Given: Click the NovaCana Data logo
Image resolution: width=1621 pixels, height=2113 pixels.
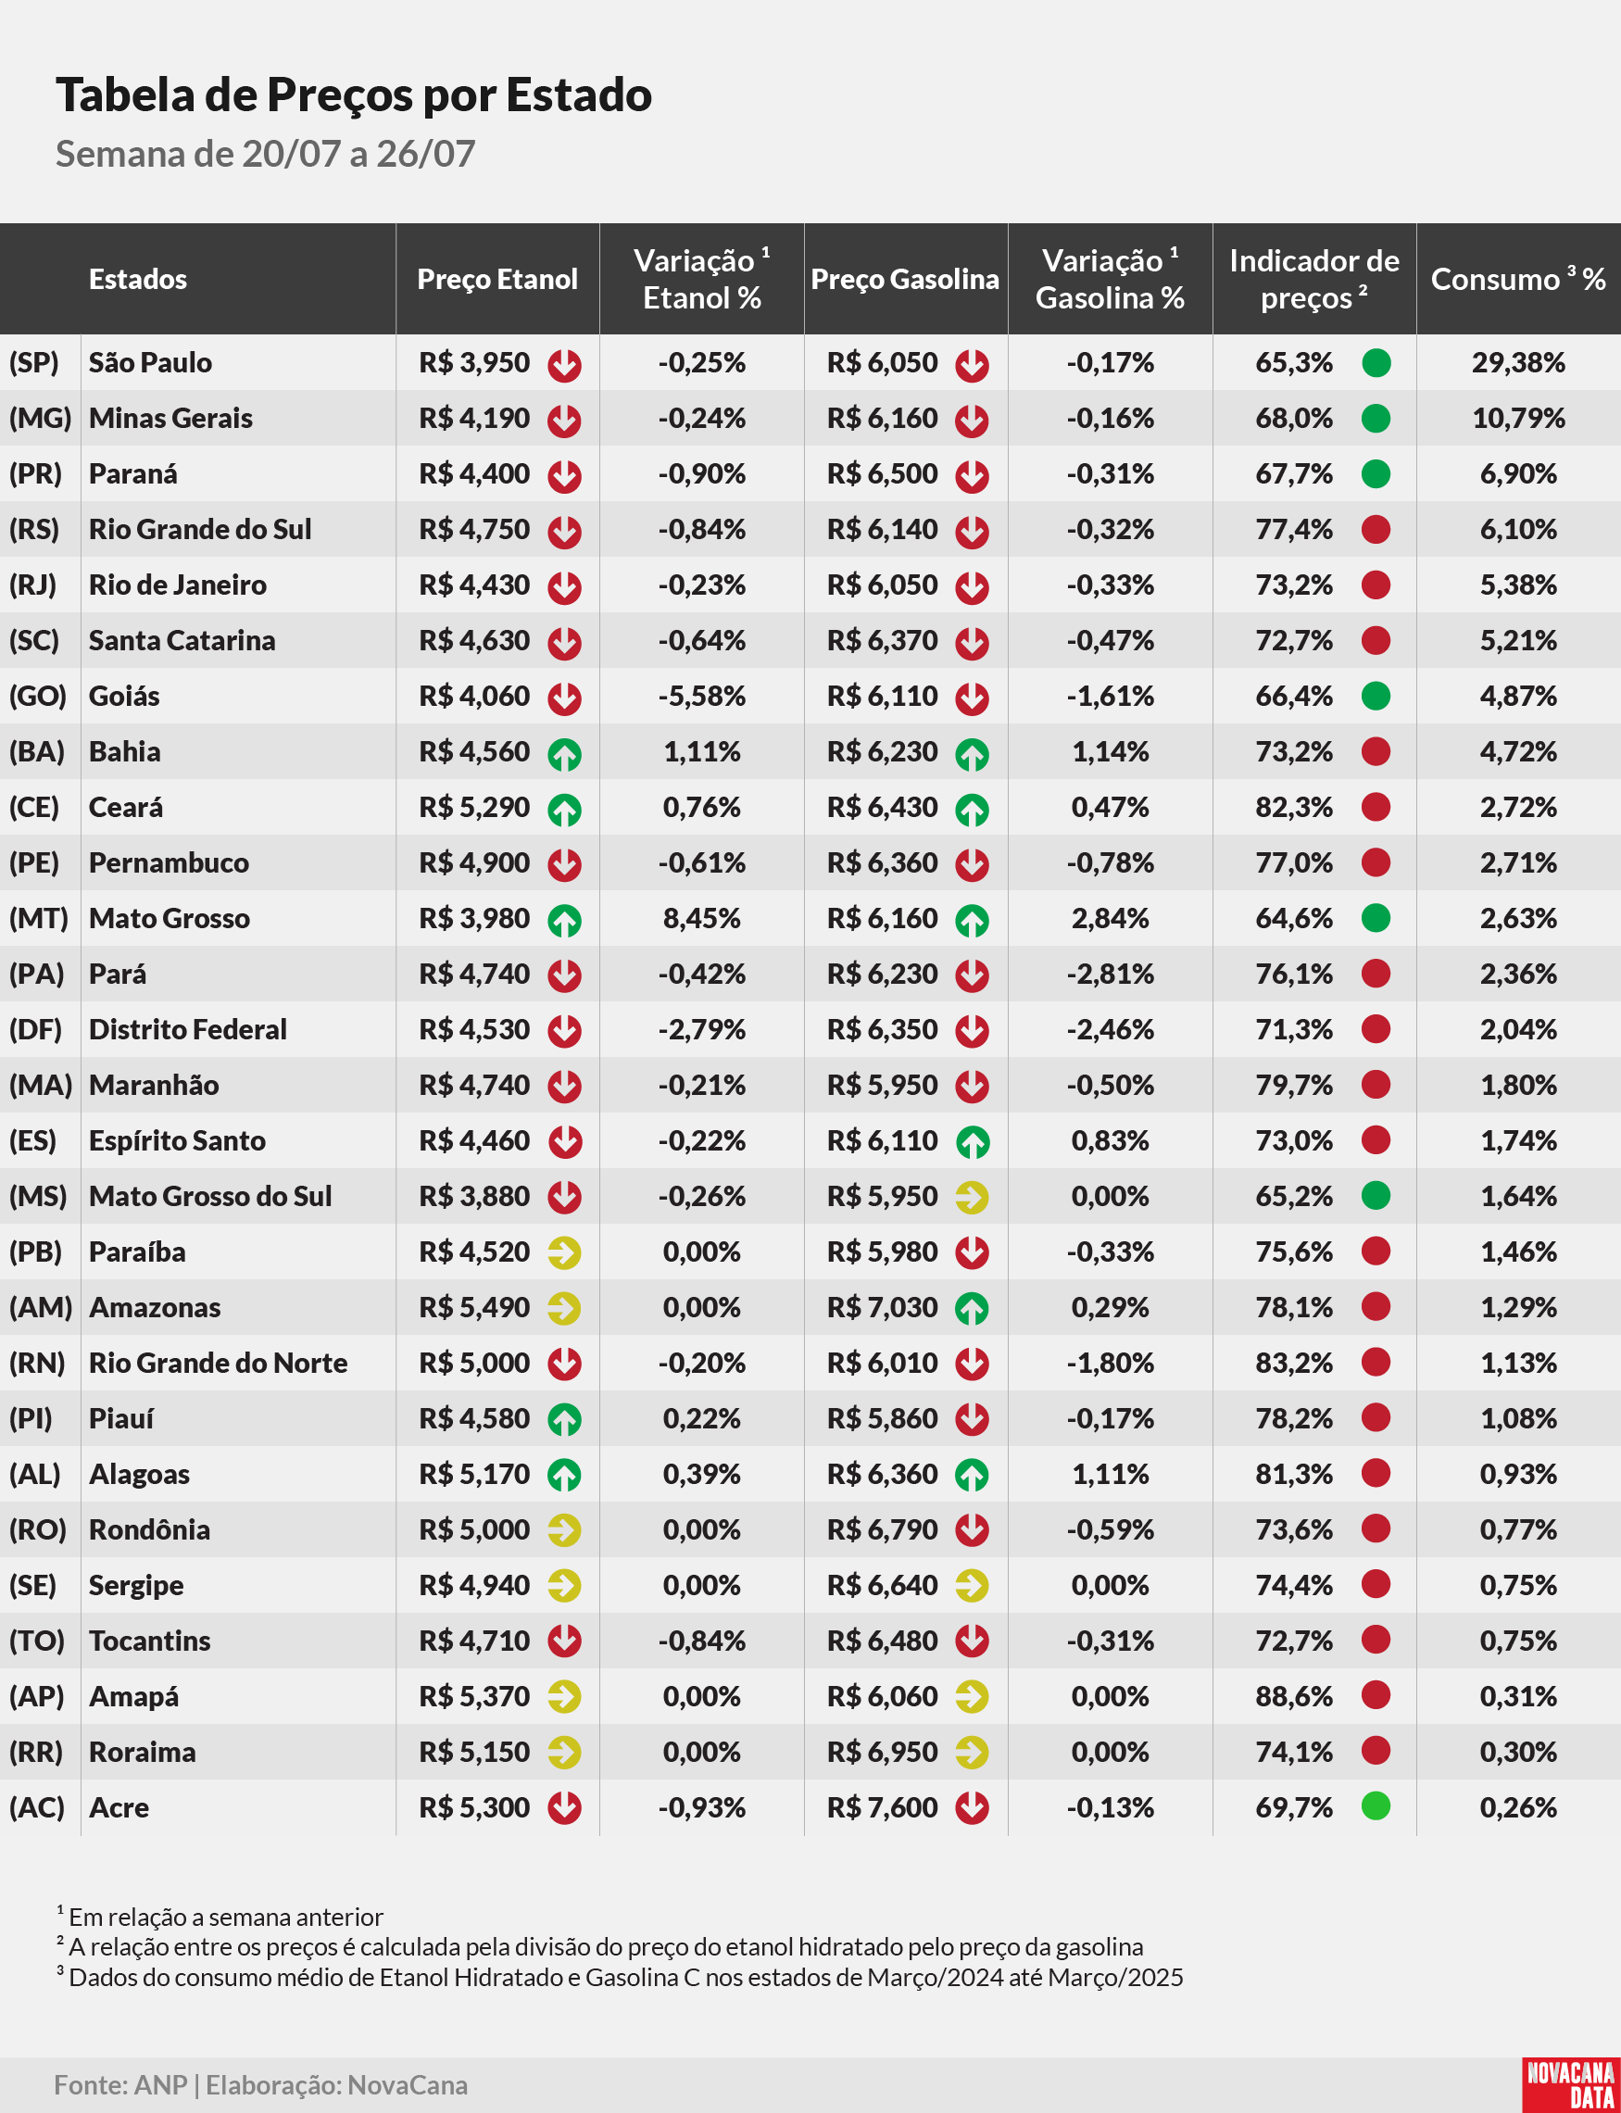Looking at the screenshot, I should point(1571,2085).
